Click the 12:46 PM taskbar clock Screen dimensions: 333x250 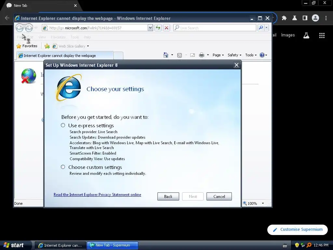coord(321,245)
